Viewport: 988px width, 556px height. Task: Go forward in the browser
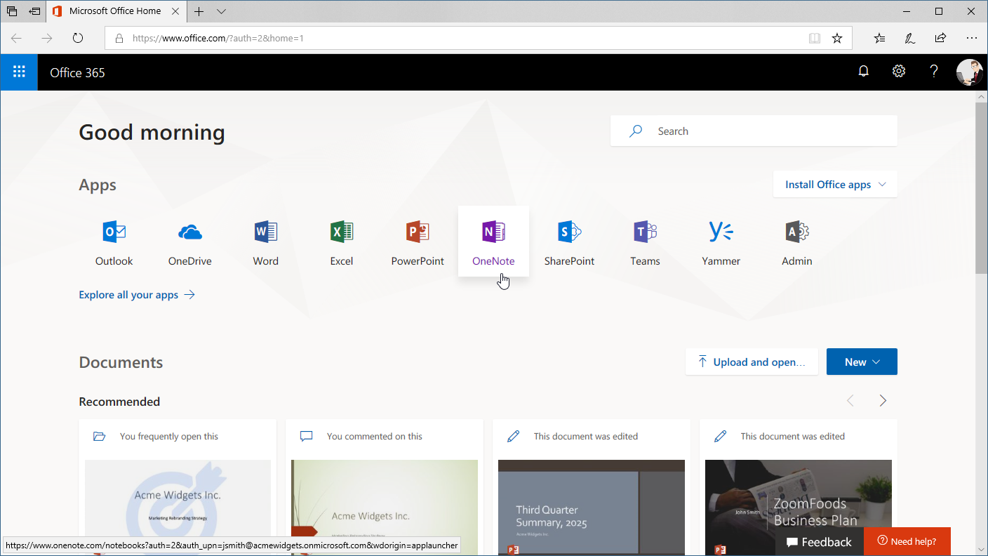pos(47,38)
